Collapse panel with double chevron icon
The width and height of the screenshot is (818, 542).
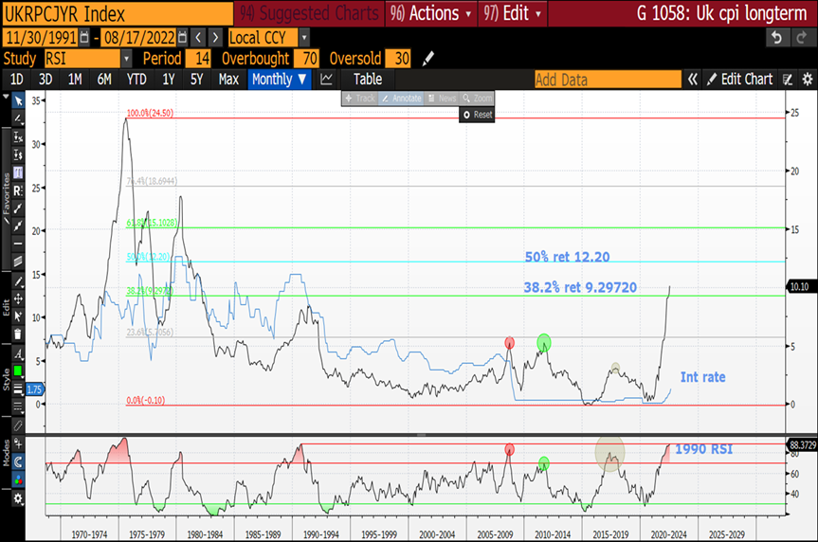pyautogui.click(x=692, y=80)
